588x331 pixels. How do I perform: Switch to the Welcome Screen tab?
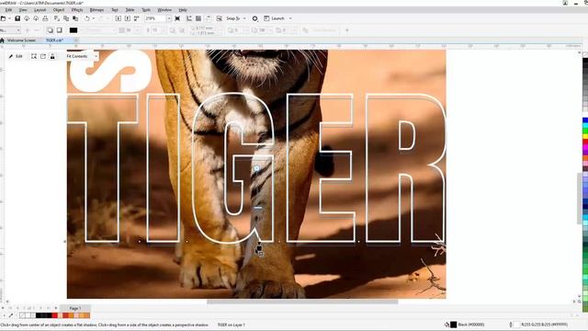point(21,40)
